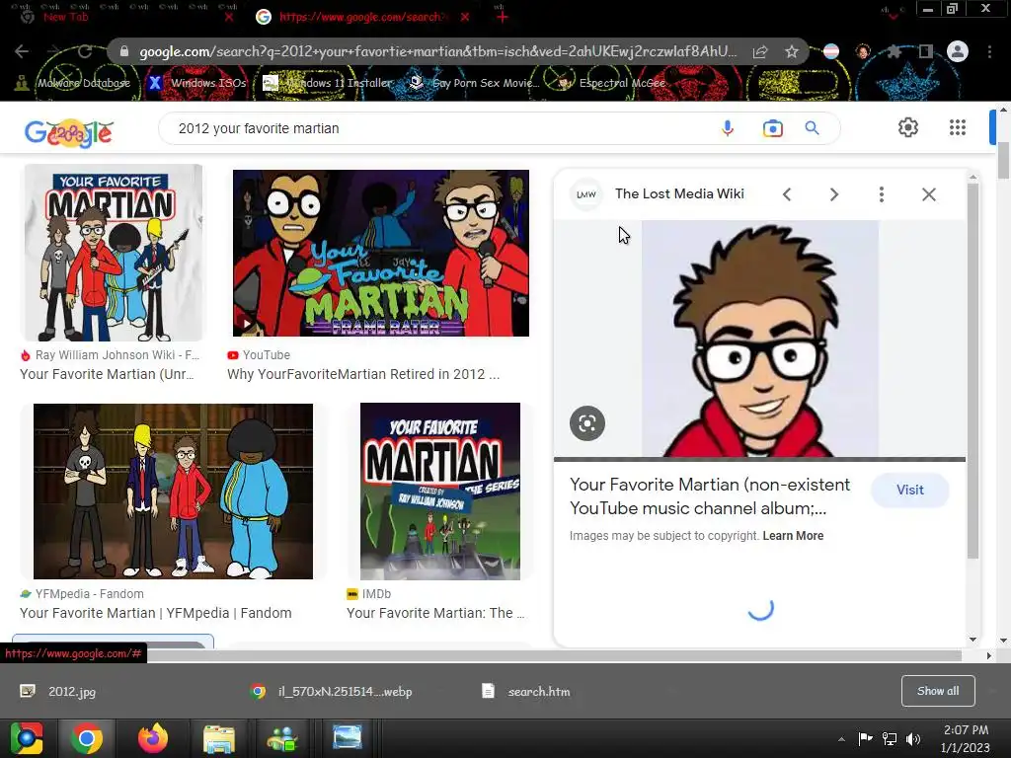Viewport: 1011px width, 758px height.
Task: Launch Firefox from the taskbar
Action: pos(153,738)
